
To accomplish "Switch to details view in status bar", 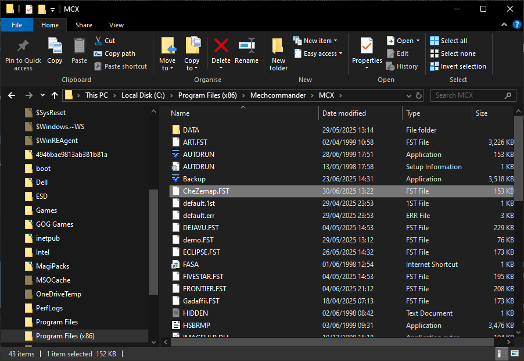I will pyautogui.click(x=500, y=353).
